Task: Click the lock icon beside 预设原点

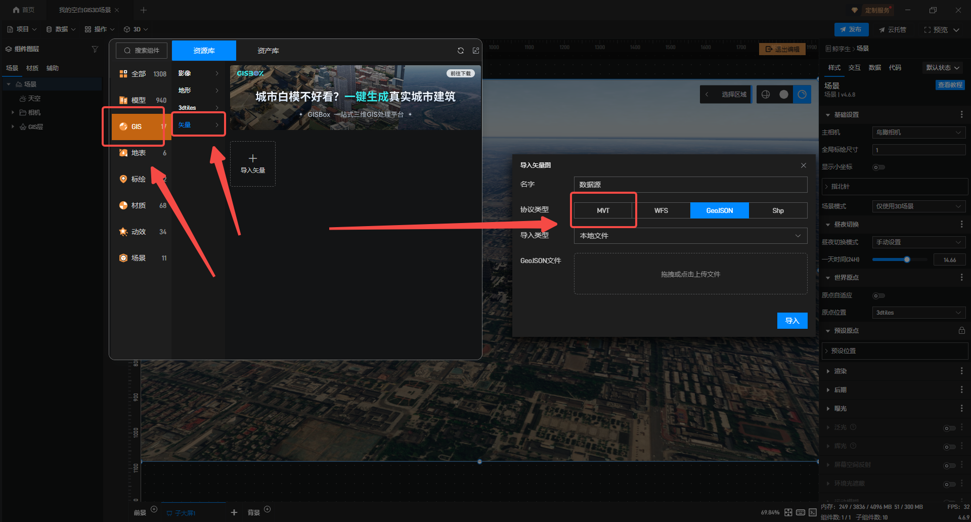Action: pos(961,330)
